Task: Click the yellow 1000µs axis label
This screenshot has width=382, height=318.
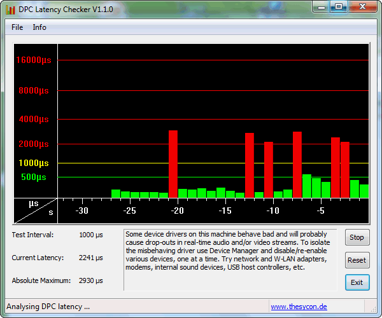Action: [x=34, y=163]
